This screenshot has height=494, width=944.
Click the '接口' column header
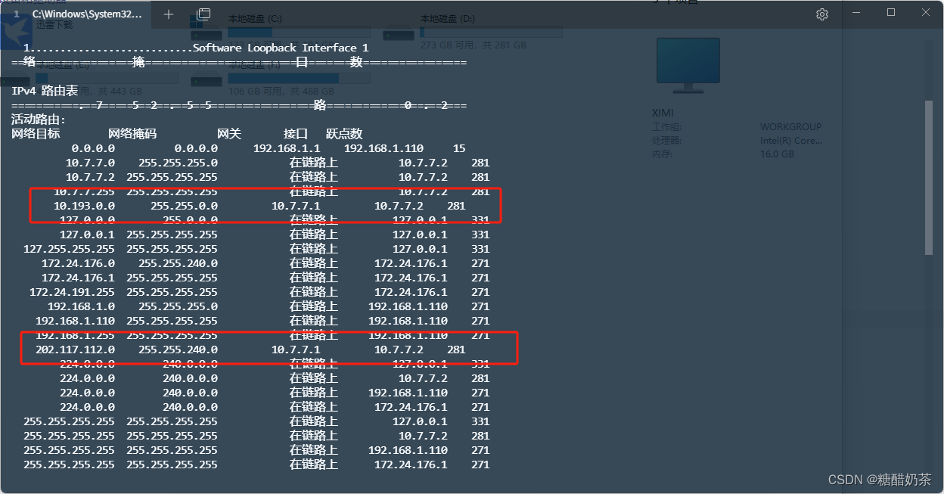tap(296, 134)
